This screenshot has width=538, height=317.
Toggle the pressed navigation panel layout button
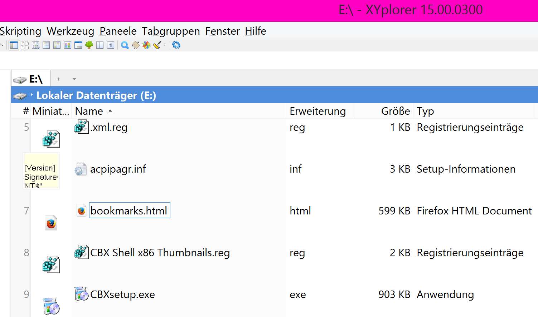pyautogui.click(x=14, y=45)
